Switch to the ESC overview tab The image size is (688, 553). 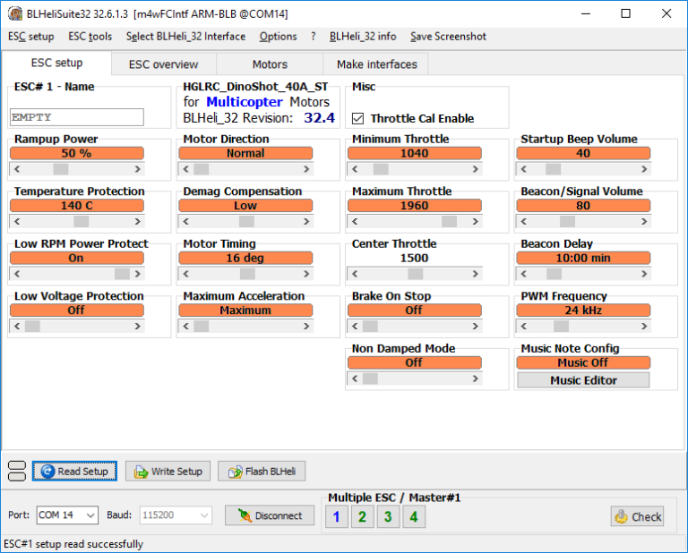click(x=163, y=64)
